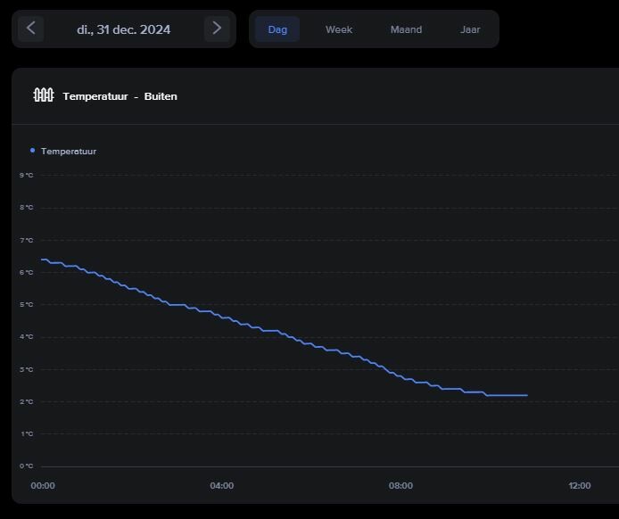The height and width of the screenshot is (519, 619).
Task: Click the 9 °C axis label
Action: tap(27, 176)
